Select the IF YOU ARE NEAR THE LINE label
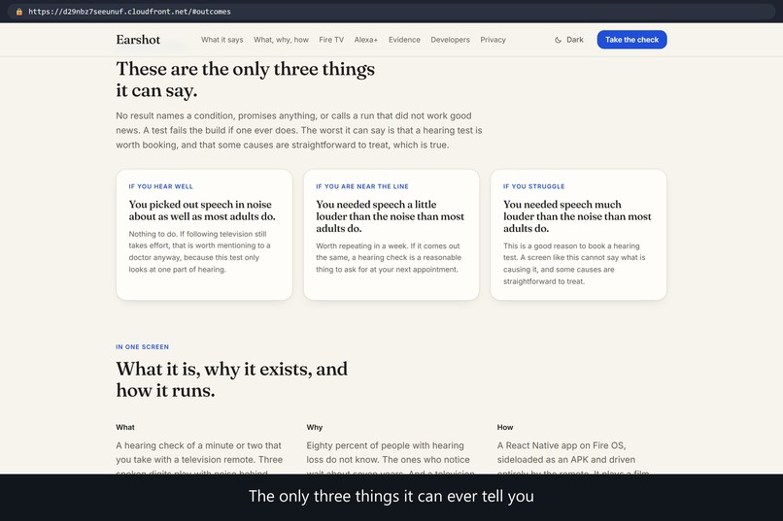Viewport: 783px width, 521px height. click(x=362, y=186)
